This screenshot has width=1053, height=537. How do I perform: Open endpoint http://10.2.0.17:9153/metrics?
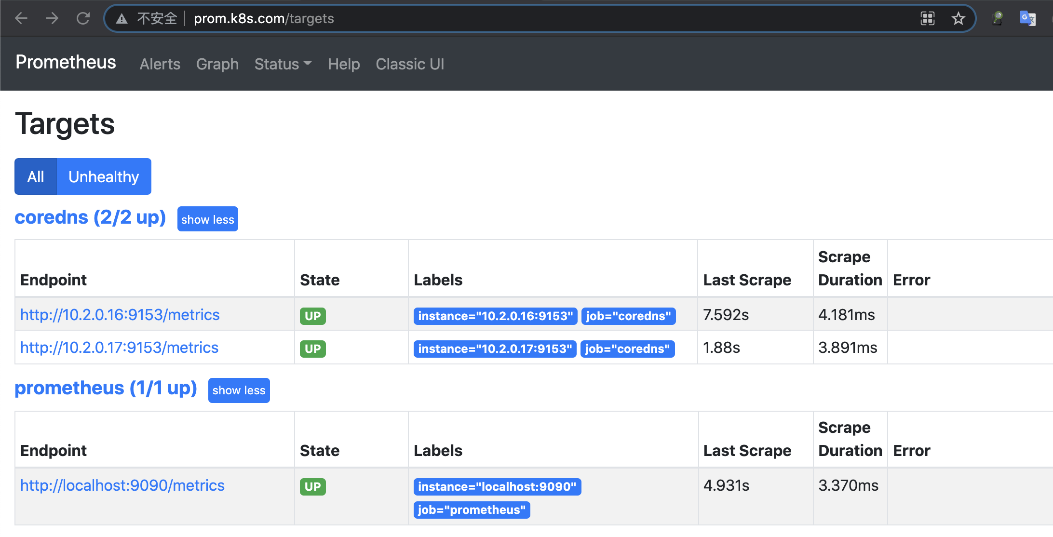pyautogui.click(x=119, y=348)
